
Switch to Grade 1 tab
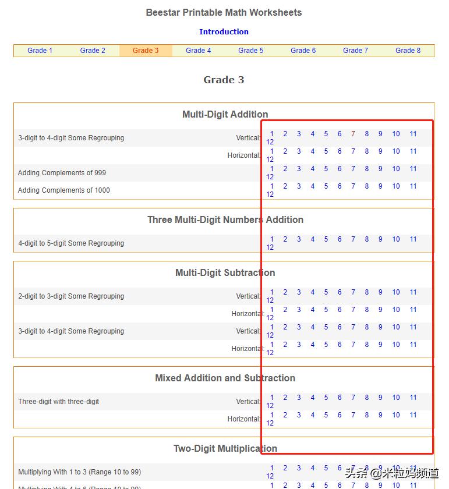[x=40, y=51]
